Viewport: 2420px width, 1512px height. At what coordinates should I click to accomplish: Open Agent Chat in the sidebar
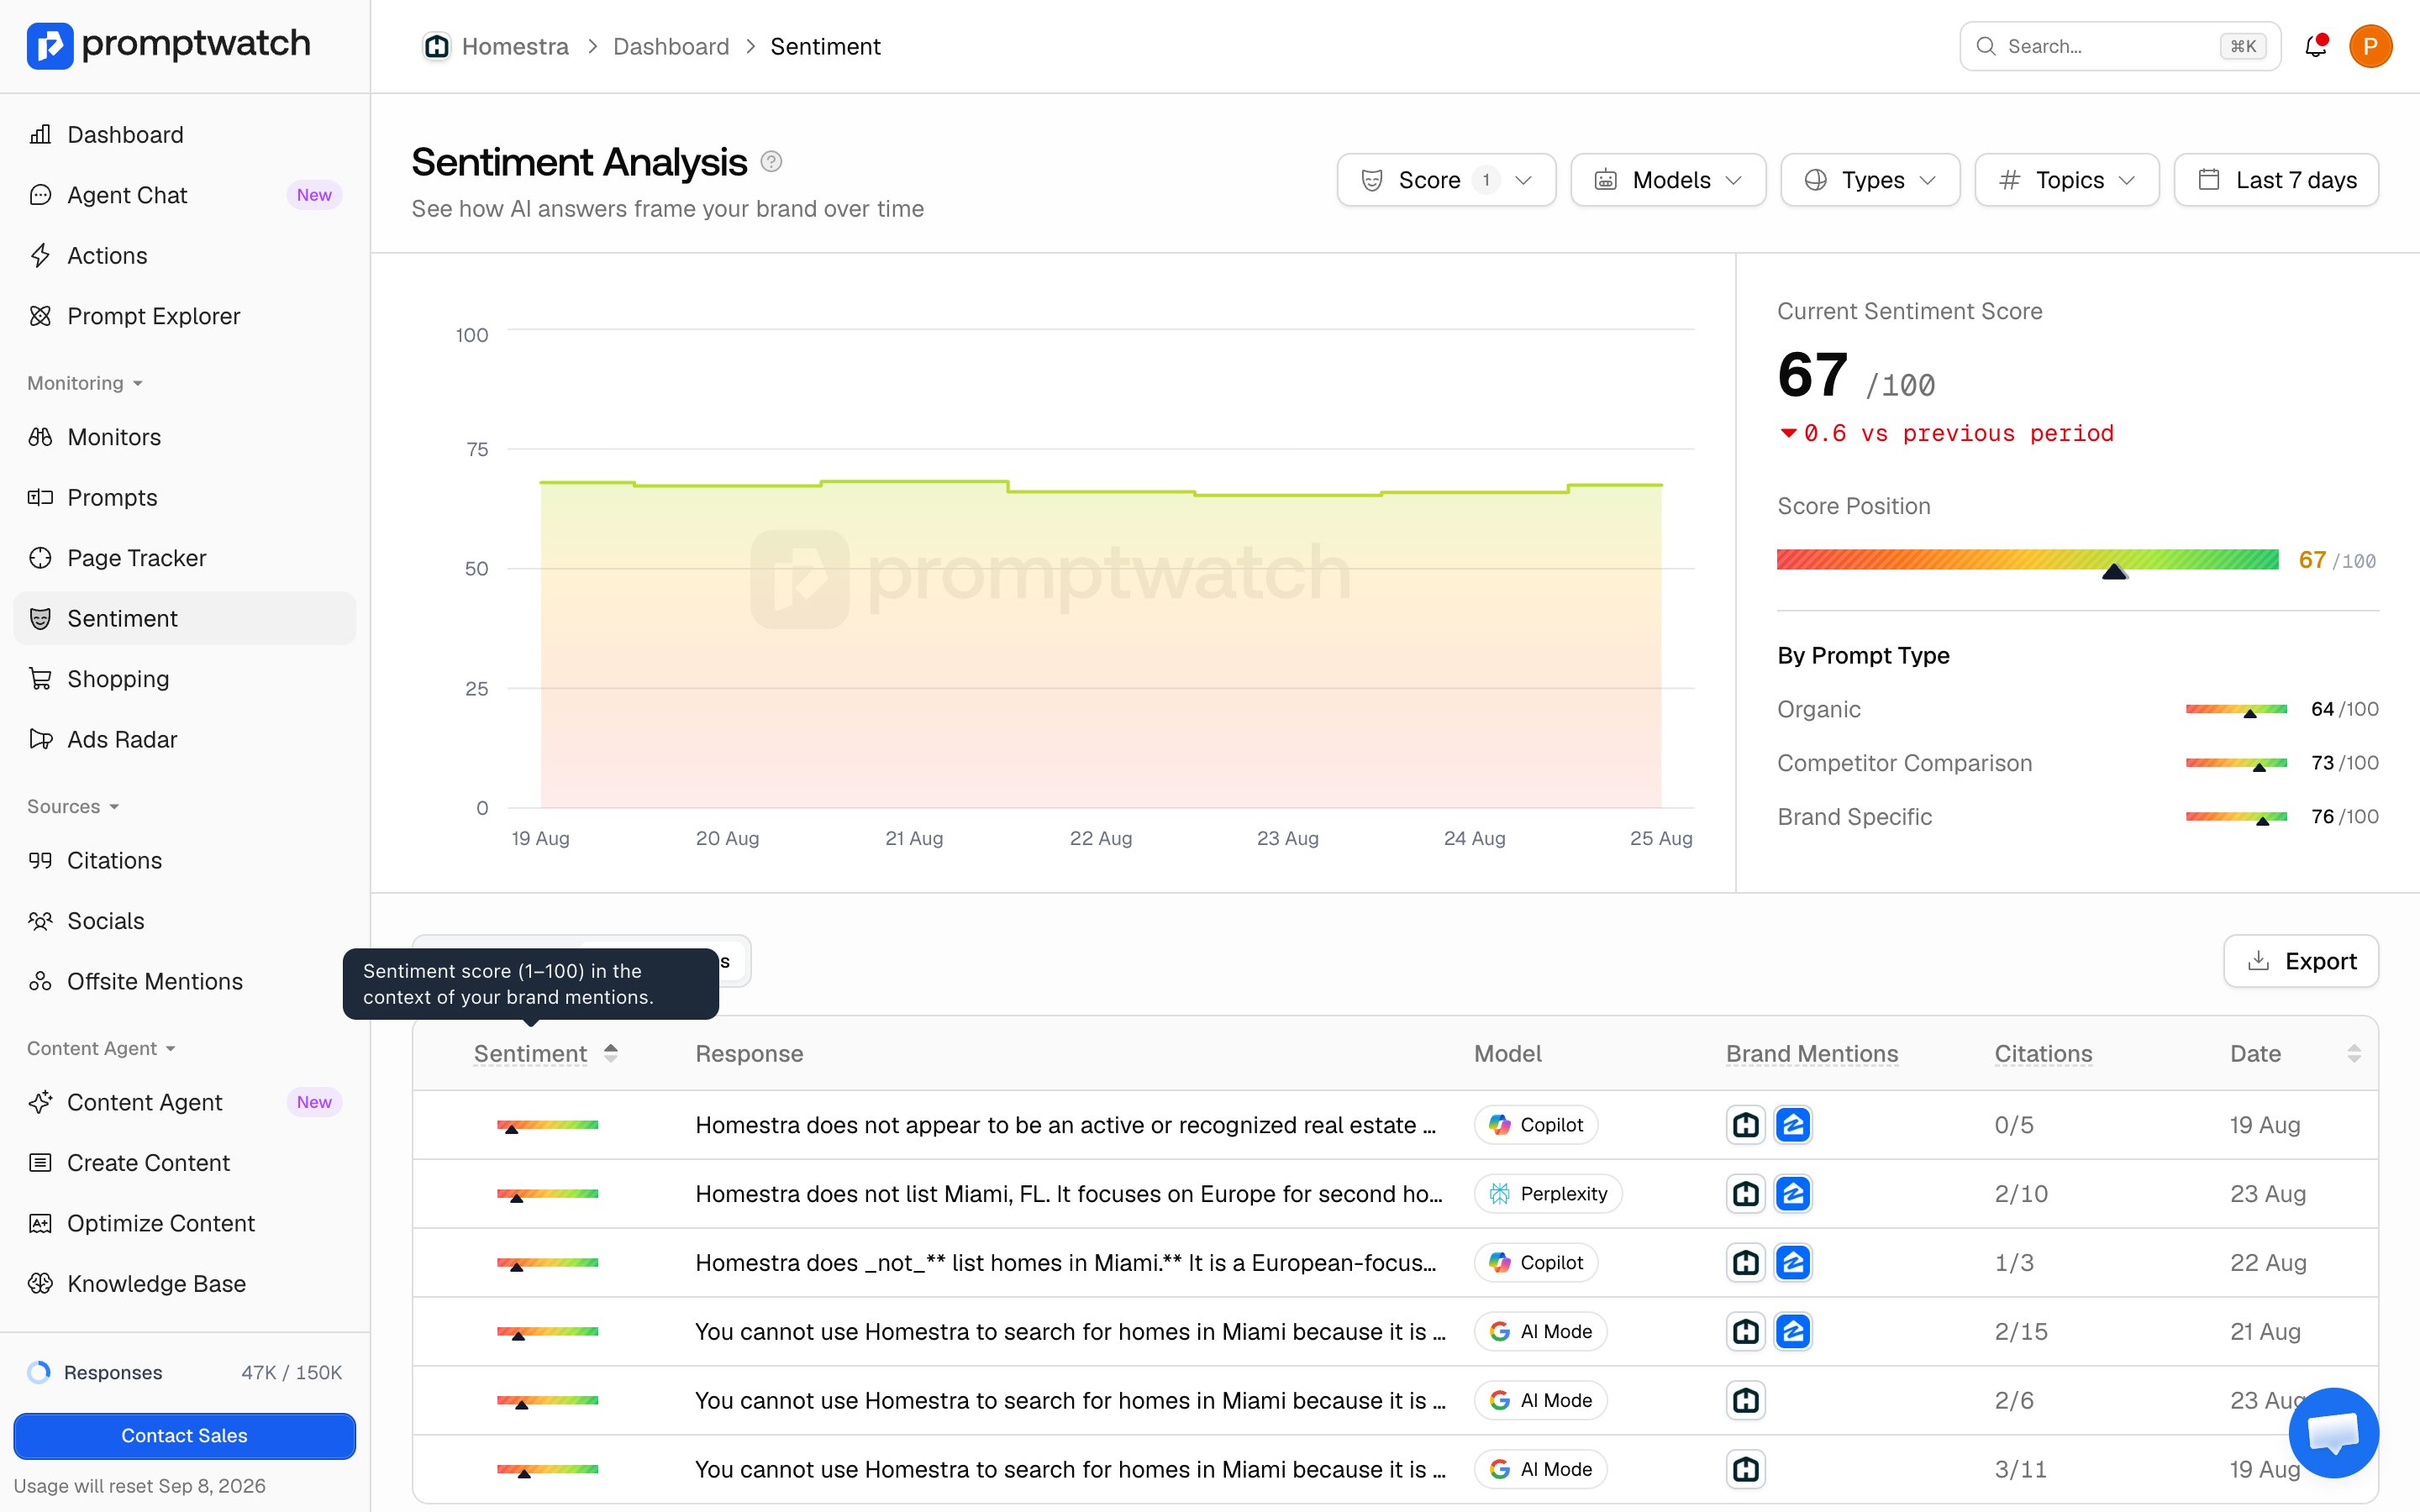[x=185, y=195]
